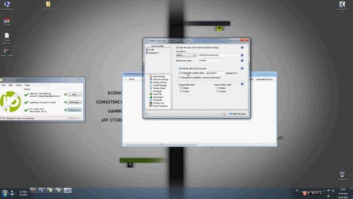Click help icon beside Parent folder attrib
Image resolution: width=353 pixels, height=199 pixels.
point(242,83)
